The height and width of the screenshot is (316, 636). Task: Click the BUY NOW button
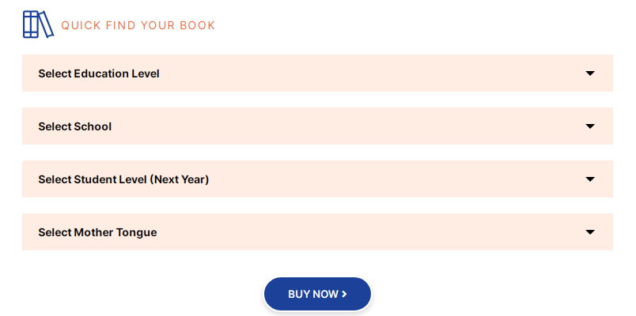pyautogui.click(x=317, y=294)
